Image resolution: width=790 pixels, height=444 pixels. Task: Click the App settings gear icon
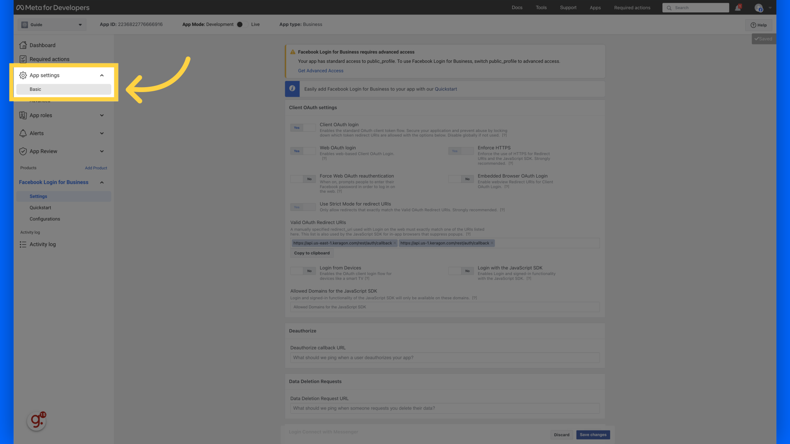(x=23, y=75)
